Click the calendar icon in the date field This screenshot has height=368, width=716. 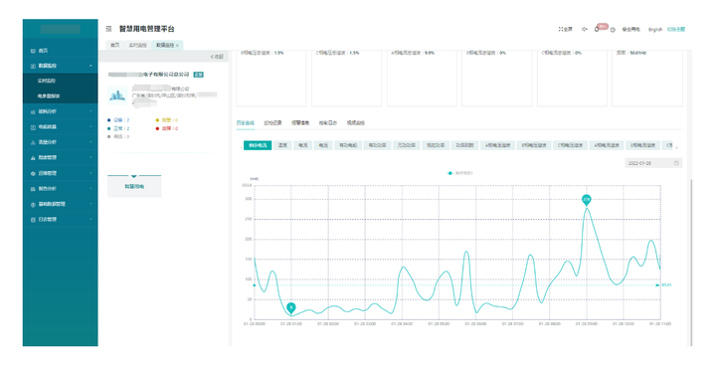(x=676, y=163)
